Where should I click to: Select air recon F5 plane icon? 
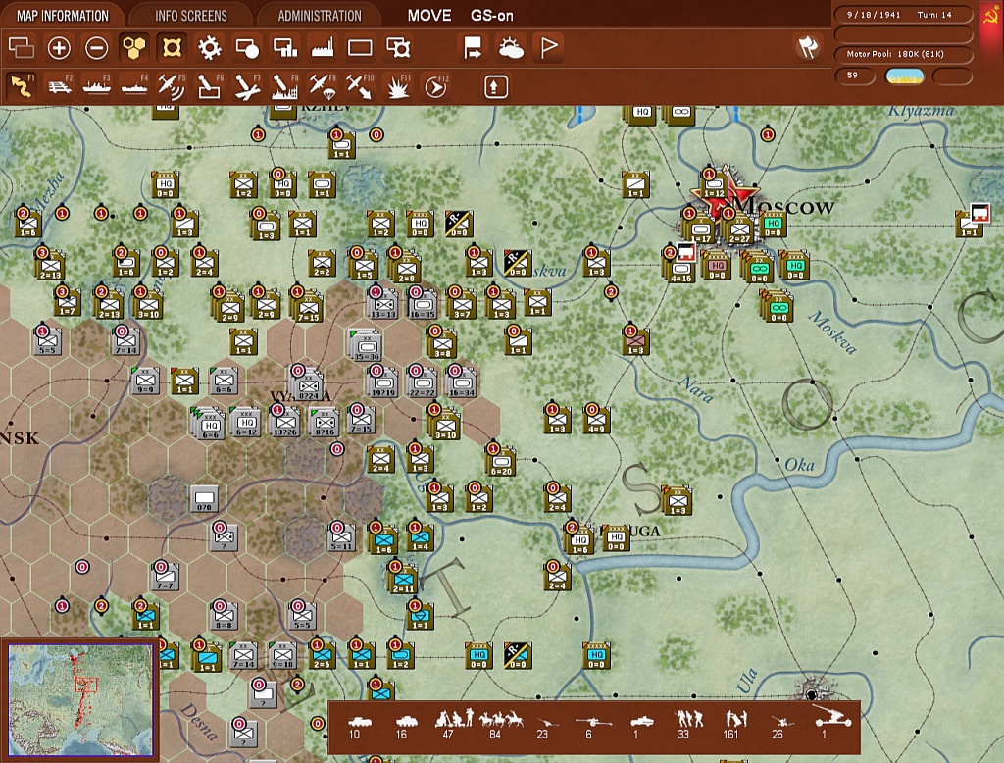pyautogui.click(x=172, y=86)
